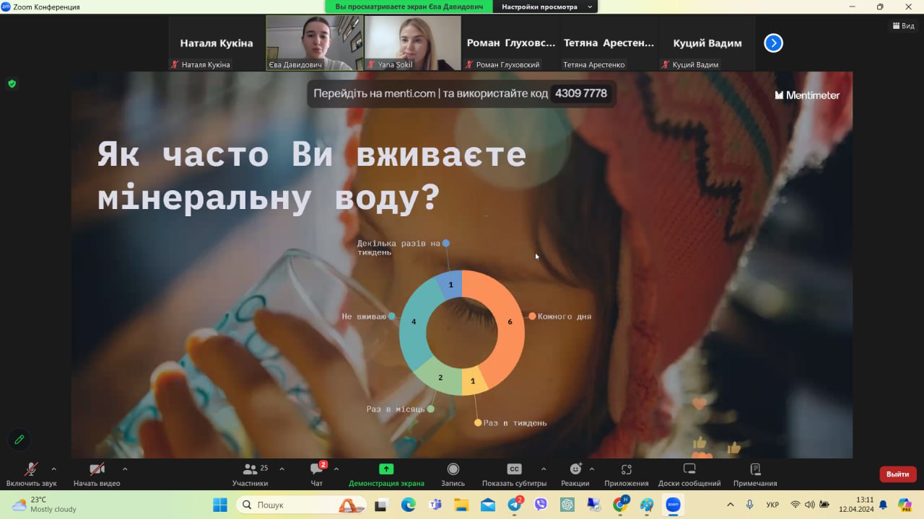Open the Чат chat panel
The width and height of the screenshot is (924, 519).
(317, 474)
